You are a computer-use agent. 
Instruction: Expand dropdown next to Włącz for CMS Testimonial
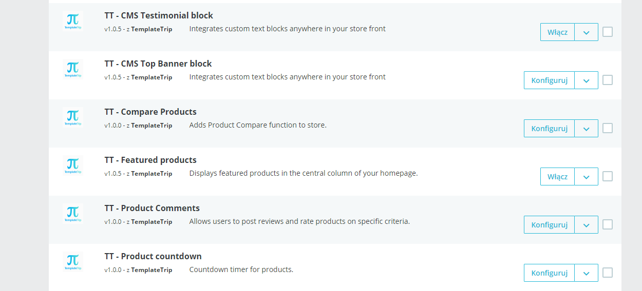pyautogui.click(x=586, y=32)
